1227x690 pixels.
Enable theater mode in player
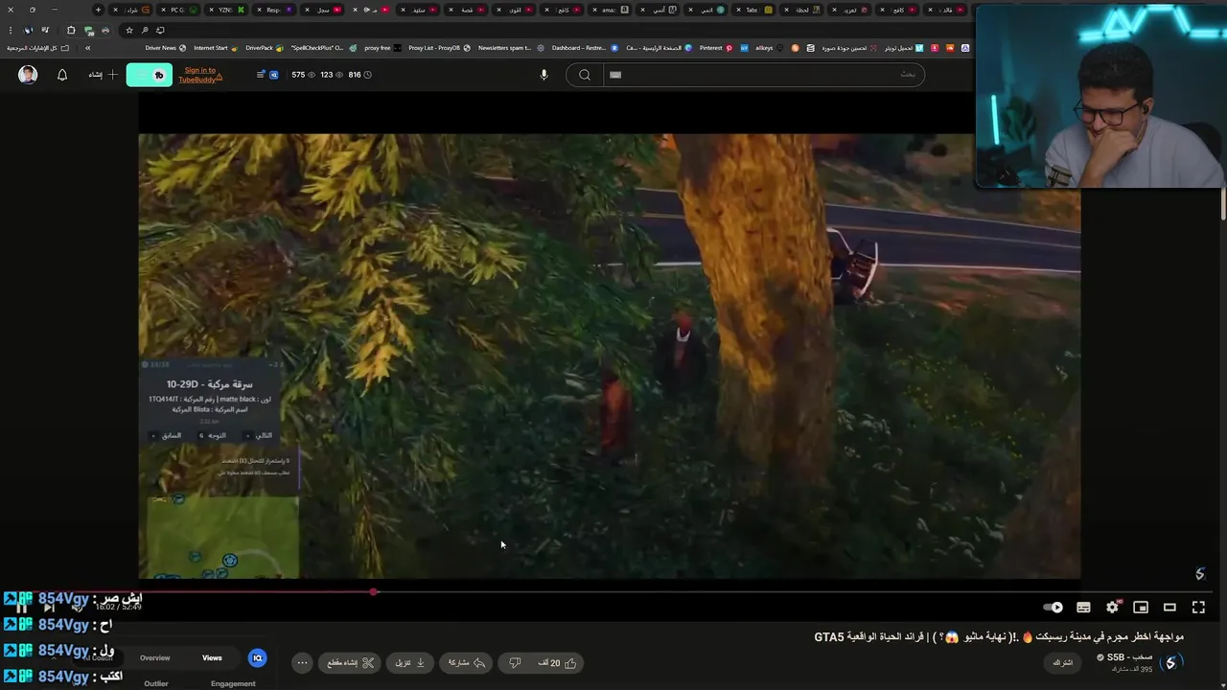pyautogui.click(x=1169, y=608)
